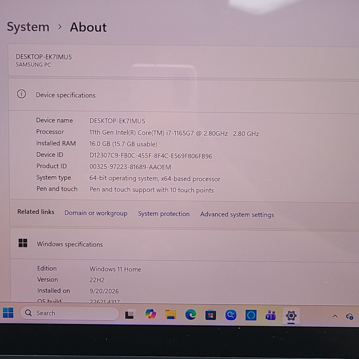Open Domain or workgroup link
Screen dimensions: 359x359
[96, 213]
